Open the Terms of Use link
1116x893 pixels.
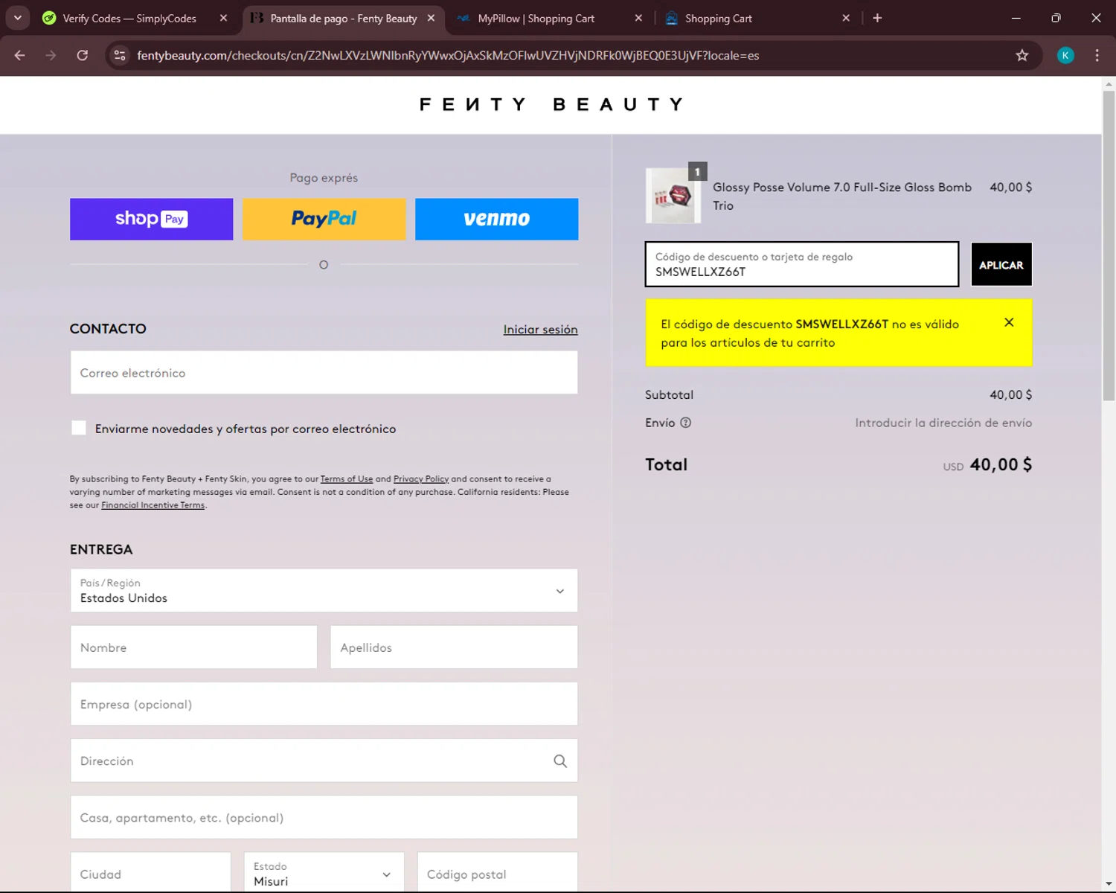(x=347, y=479)
